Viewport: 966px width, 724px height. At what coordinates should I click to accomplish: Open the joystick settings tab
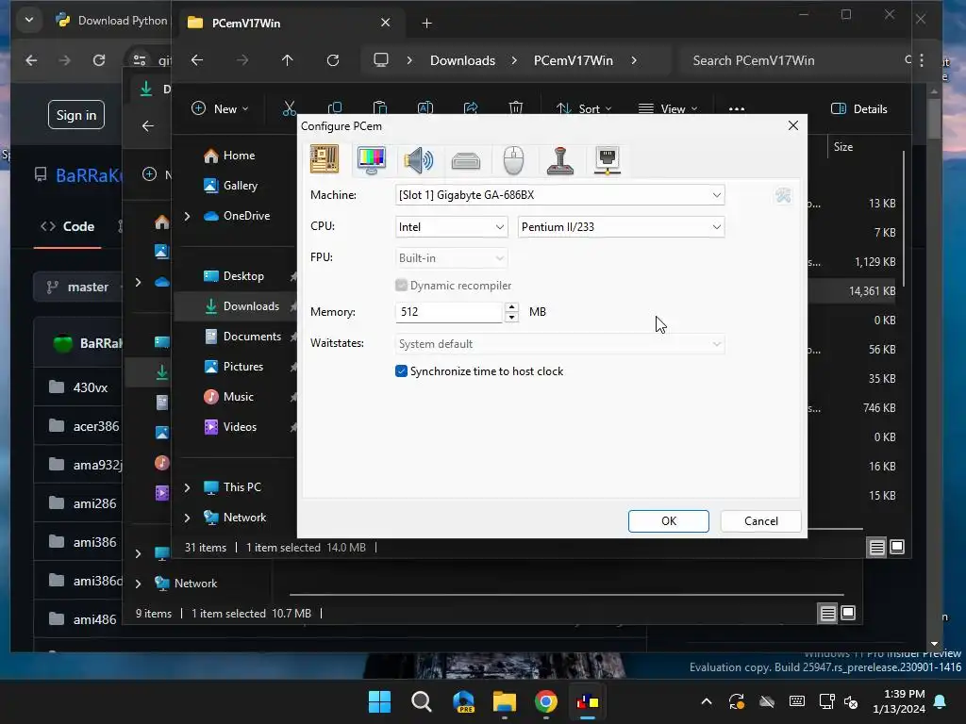(560, 160)
